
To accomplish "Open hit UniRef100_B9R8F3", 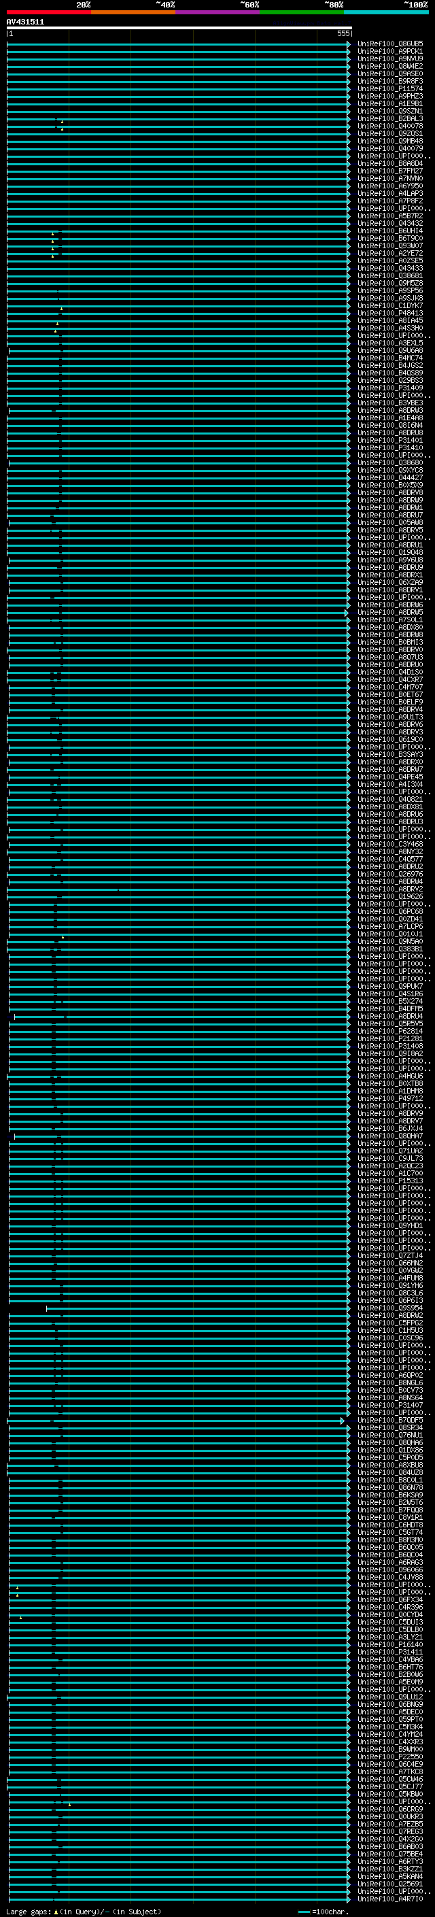I will [x=390, y=81].
